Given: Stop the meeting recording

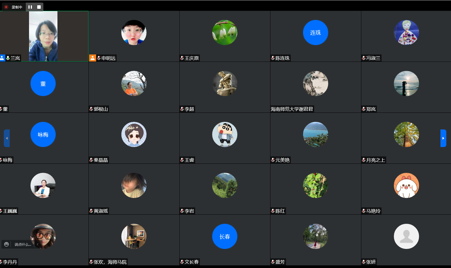Looking at the screenshot, I should [x=39, y=7].
